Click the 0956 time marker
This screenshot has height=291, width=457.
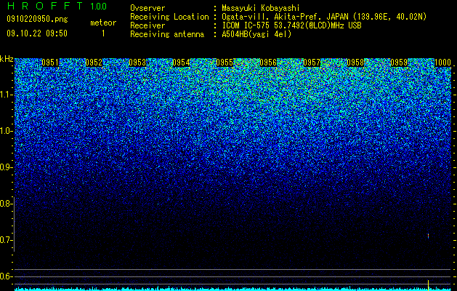tap(268, 63)
